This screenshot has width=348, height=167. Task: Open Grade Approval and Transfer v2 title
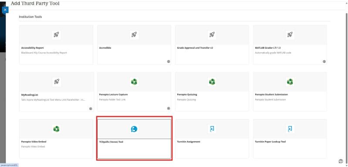pyautogui.click(x=195, y=48)
